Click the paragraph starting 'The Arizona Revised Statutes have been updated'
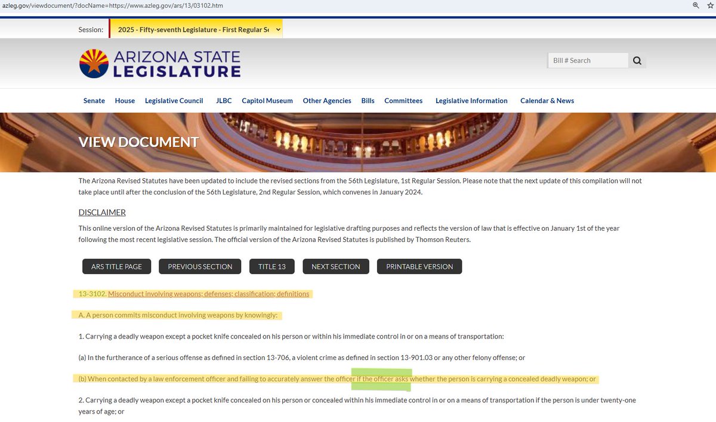 coord(360,186)
